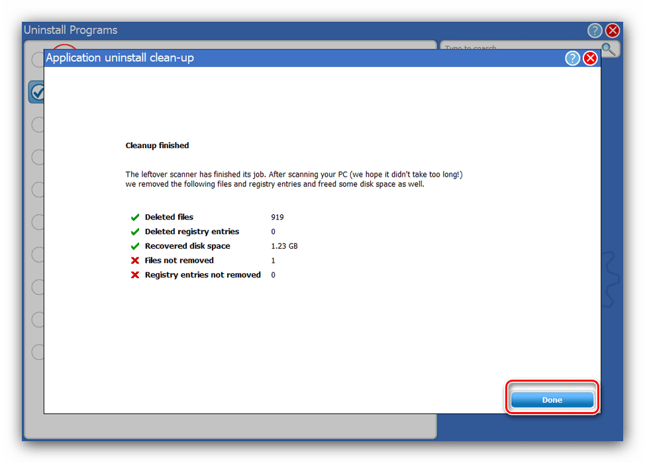The width and height of the screenshot is (645, 463).
Task: Click the magnifier search icon
Action: click(x=609, y=49)
